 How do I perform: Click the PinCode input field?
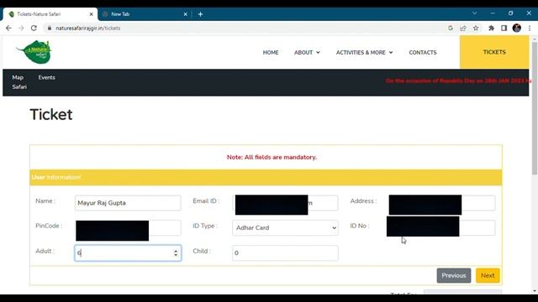click(128, 228)
